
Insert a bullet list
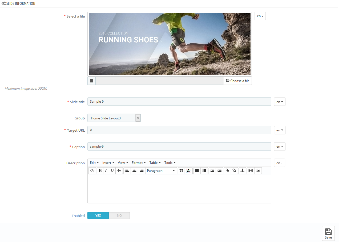coord(197,171)
